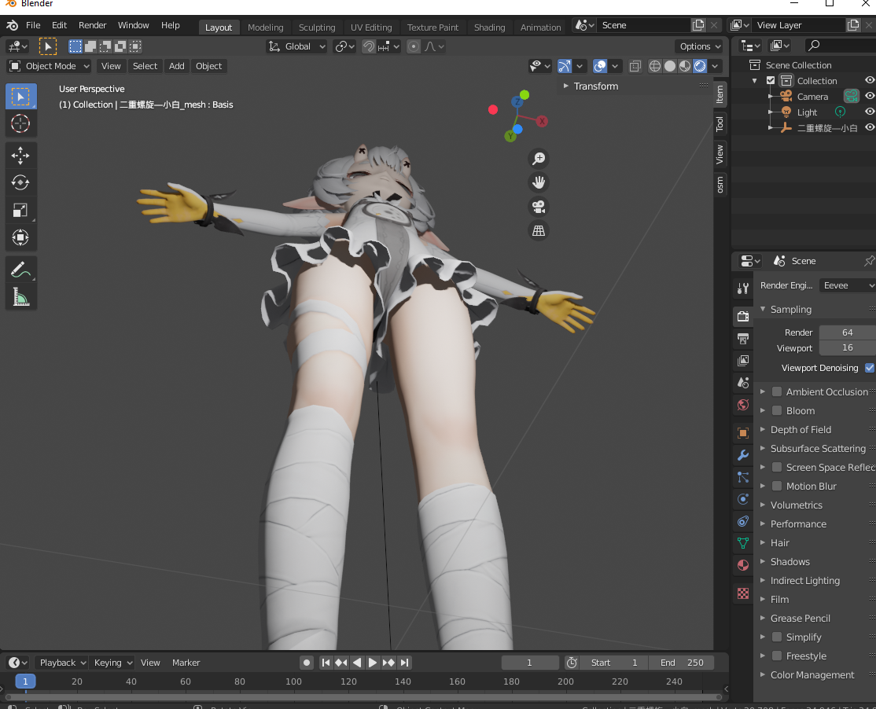The image size is (876, 709).
Task: Enable the Ambient Occlusion checkbox
Action: click(777, 391)
